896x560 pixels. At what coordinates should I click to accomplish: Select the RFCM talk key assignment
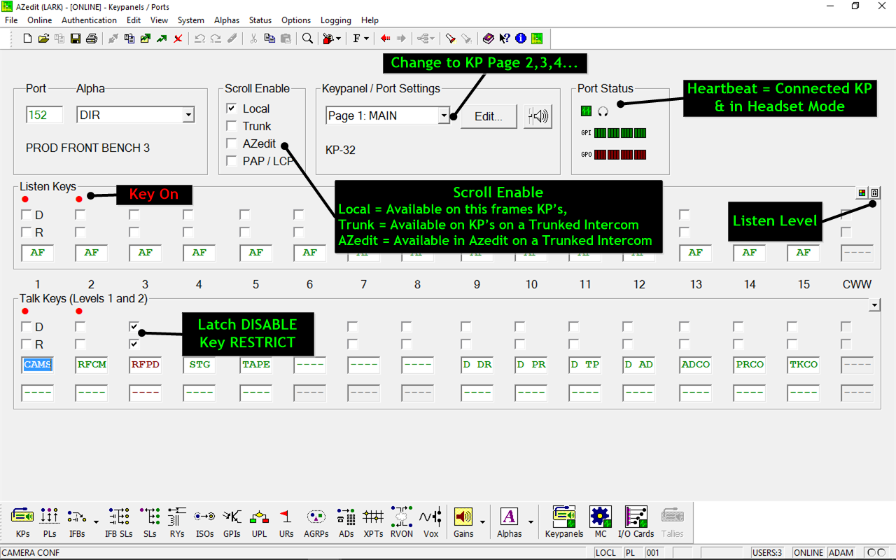[x=92, y=364]
